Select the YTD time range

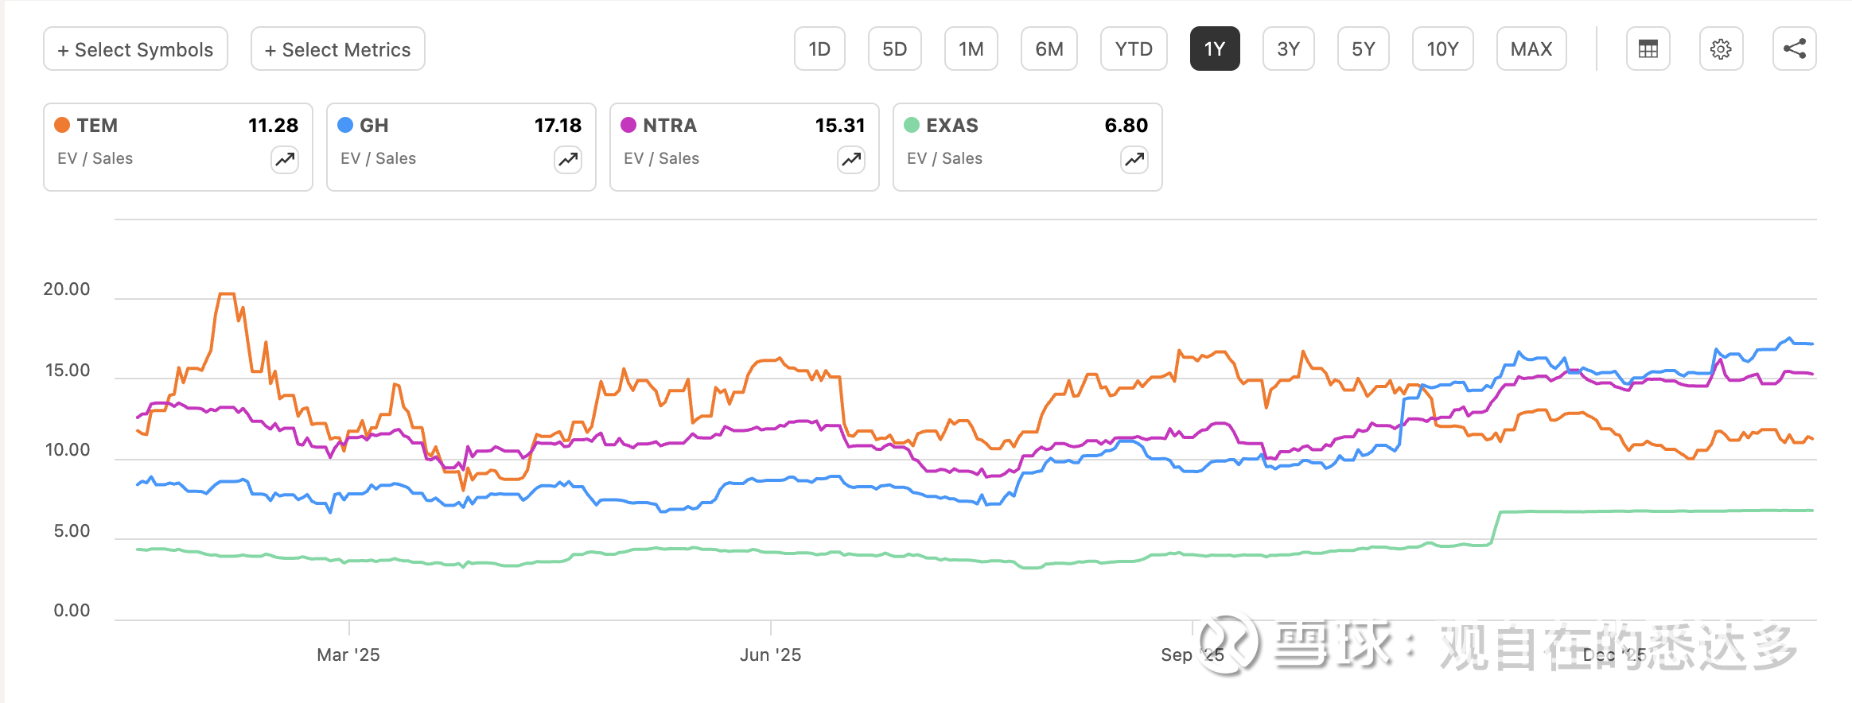point(1133,49)
